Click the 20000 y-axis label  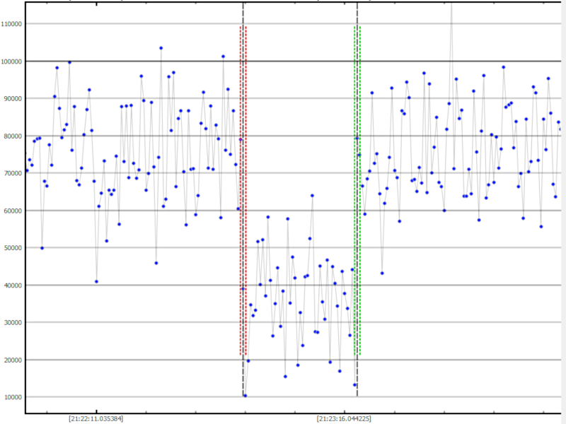13,360
